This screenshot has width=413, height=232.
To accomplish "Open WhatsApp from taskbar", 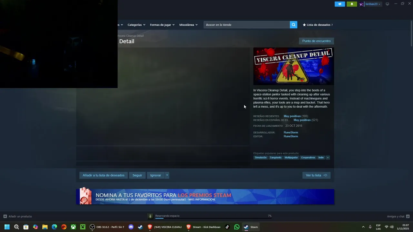I will pos(237,227).
